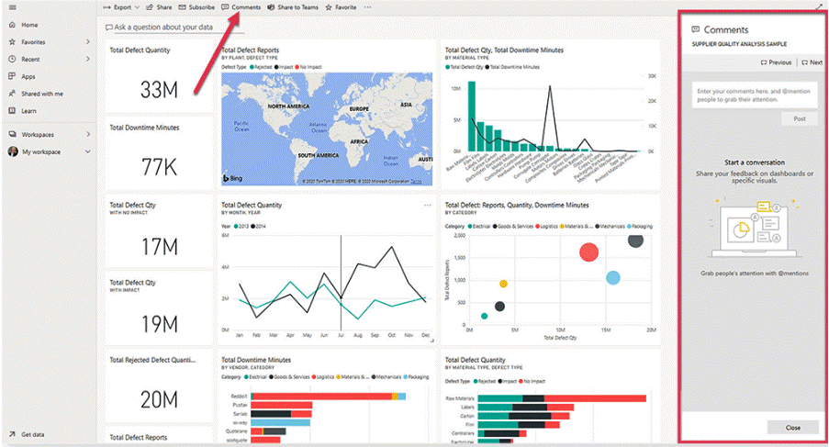
Task: Click the yellow bubble in scatter chart
Action: (x=503, y=284)
